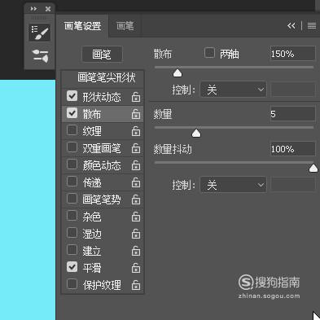Select the 传递 settings row label

(92, 182)
